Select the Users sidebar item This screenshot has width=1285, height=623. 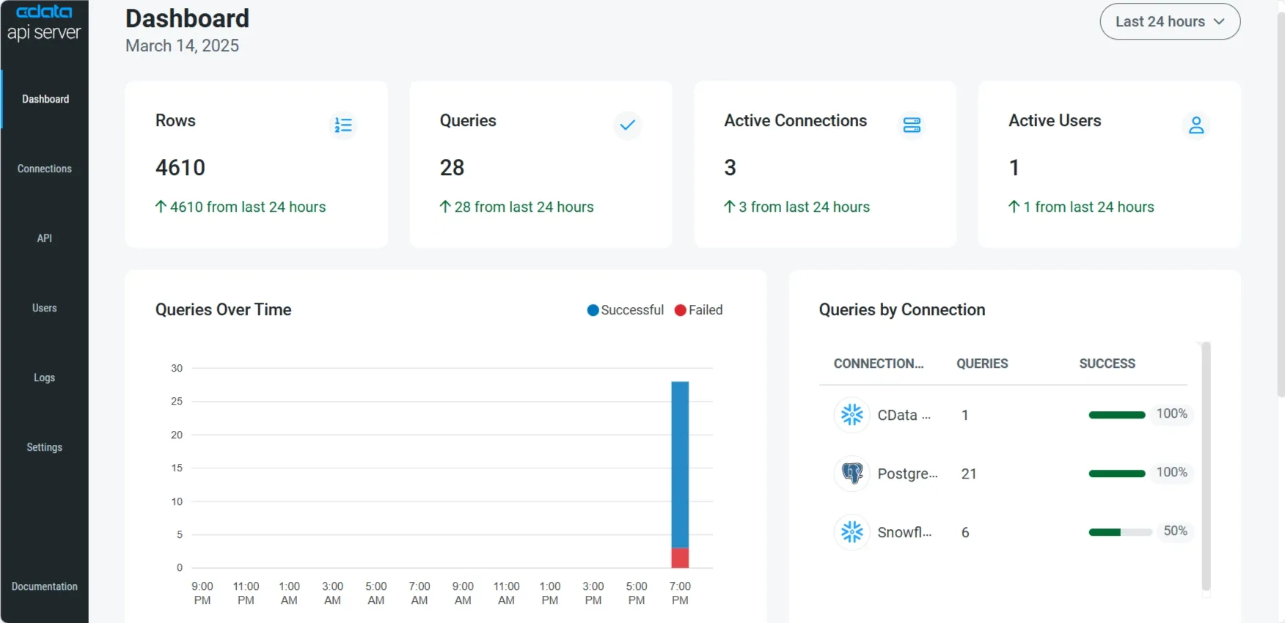[x=45, y=308]
